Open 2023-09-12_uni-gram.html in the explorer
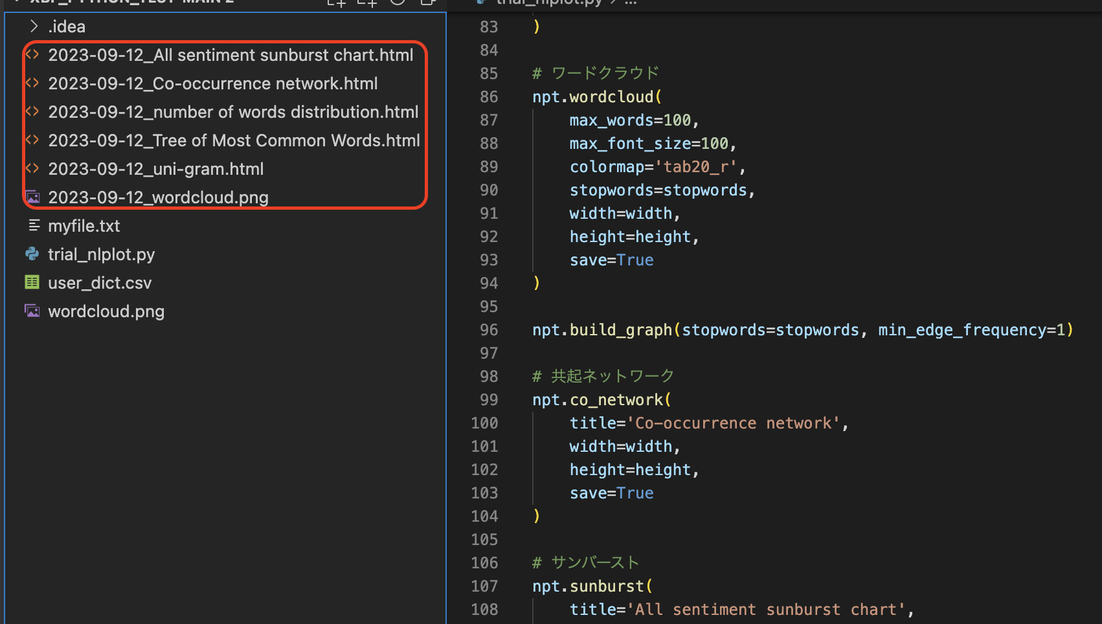 (x=156, y=169)
